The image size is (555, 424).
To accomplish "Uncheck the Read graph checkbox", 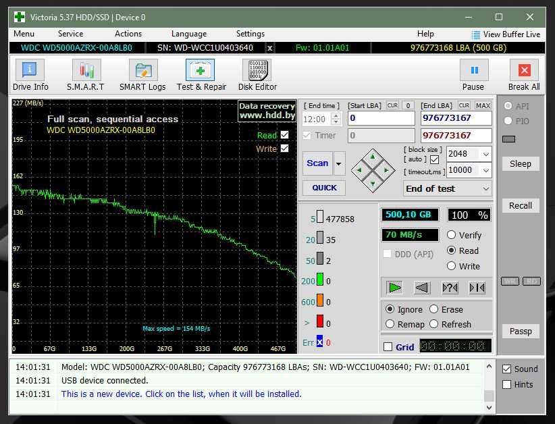I will coord(284,135).
